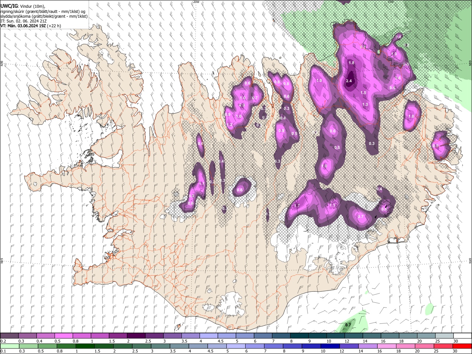This screenshot has height=354, width=472.
Task: Select the dark teal 8 swatch, upper row
Action: click(299, 336)
